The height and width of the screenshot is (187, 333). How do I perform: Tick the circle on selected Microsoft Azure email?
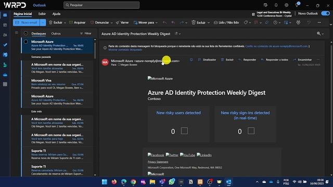coord(25,42)
